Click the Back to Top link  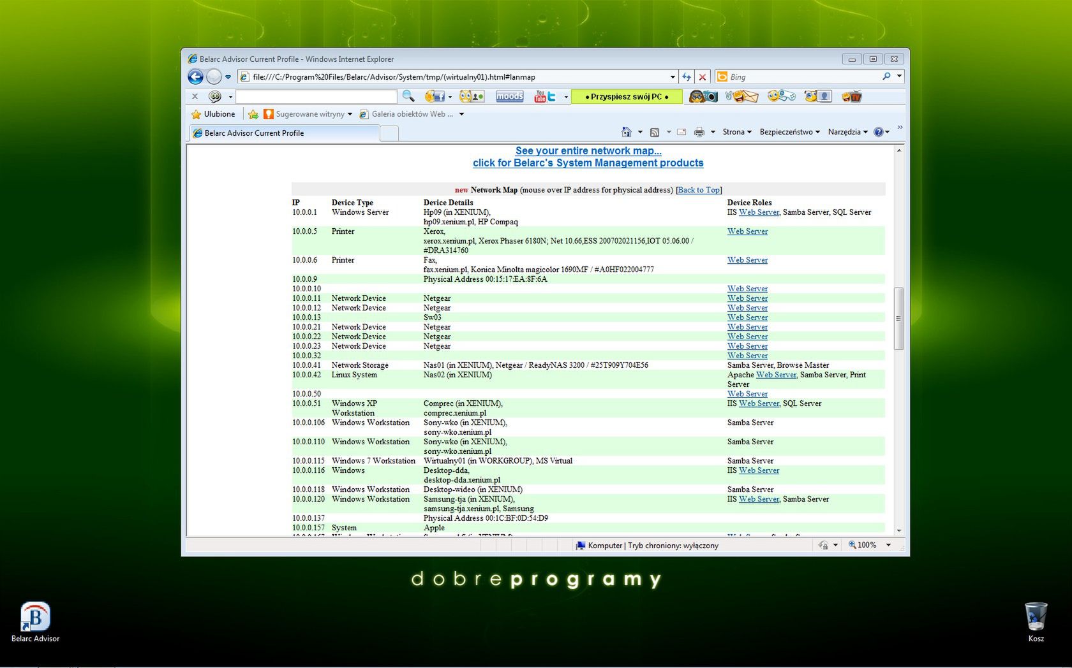click(x=699, y=190)
